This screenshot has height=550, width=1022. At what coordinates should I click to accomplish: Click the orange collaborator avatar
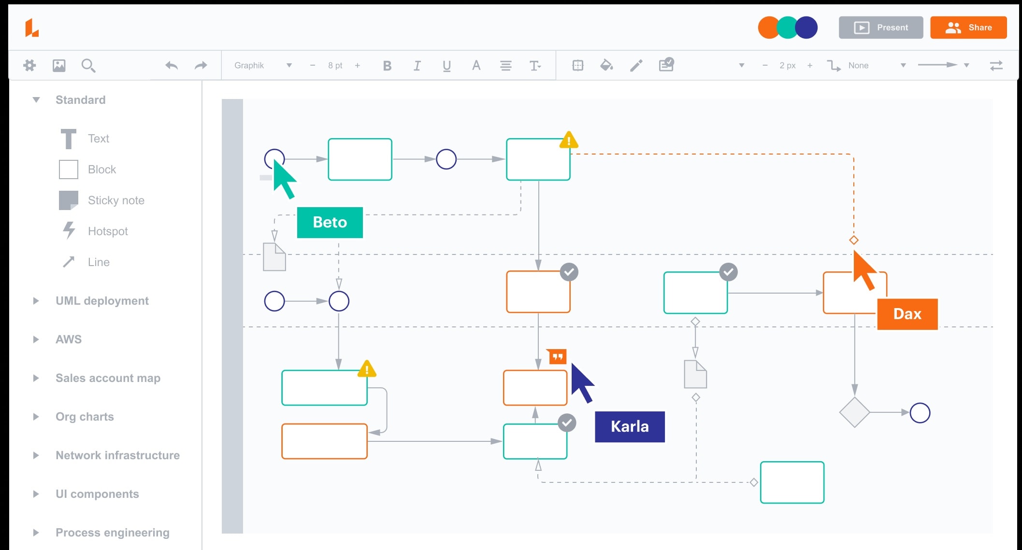tap(768, 28)
